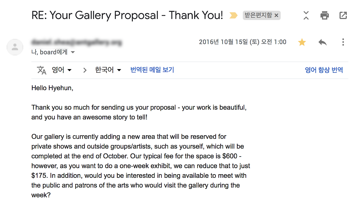The width and height of the screenshot is (355, 206).
Task: Click the arrow between the language selectors
Action: tap(85, 70)
